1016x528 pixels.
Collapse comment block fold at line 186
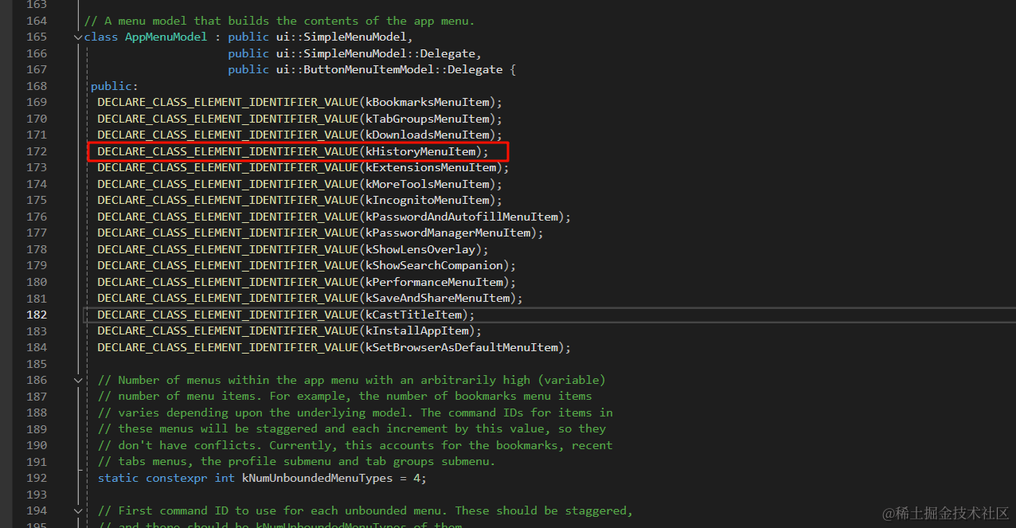coord(77,381)
